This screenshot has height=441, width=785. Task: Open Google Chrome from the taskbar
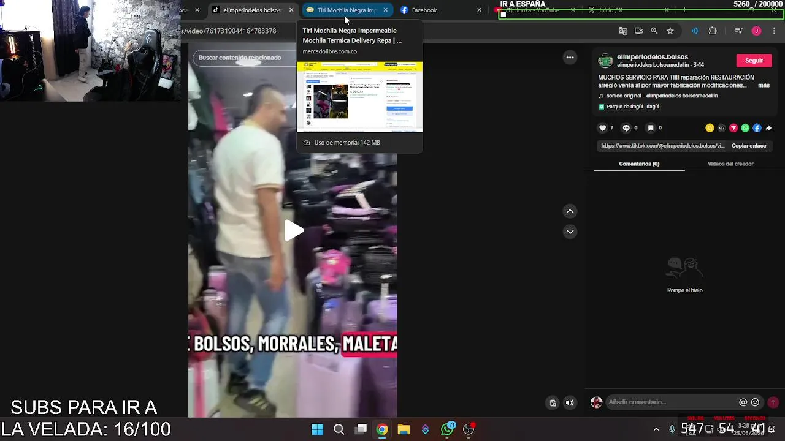point(382,429)
